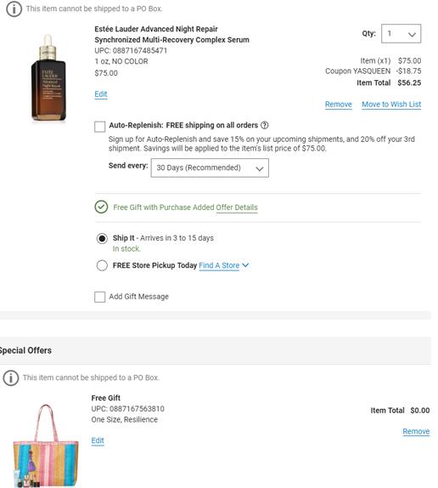Viewport: 438px width, 488px height.
Task: Click the Special Offers PO Box info icon
Action: tap(11, 377)
